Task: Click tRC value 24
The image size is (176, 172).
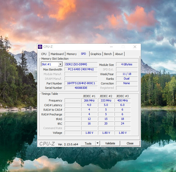Action: pos(123,123)
